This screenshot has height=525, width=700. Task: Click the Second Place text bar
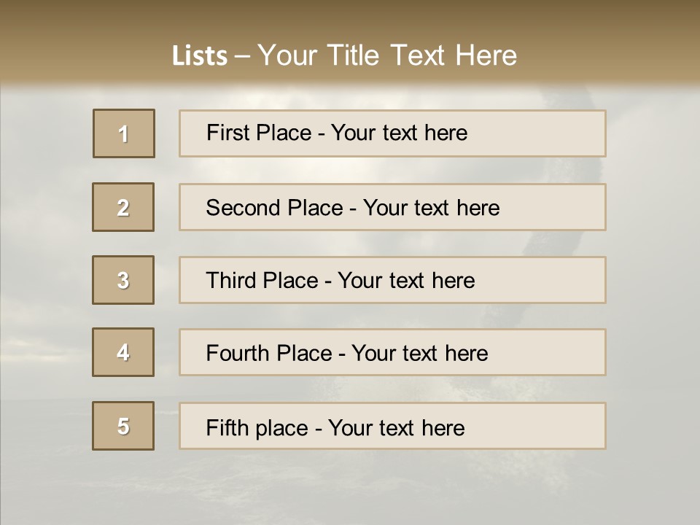click(392, 207)
